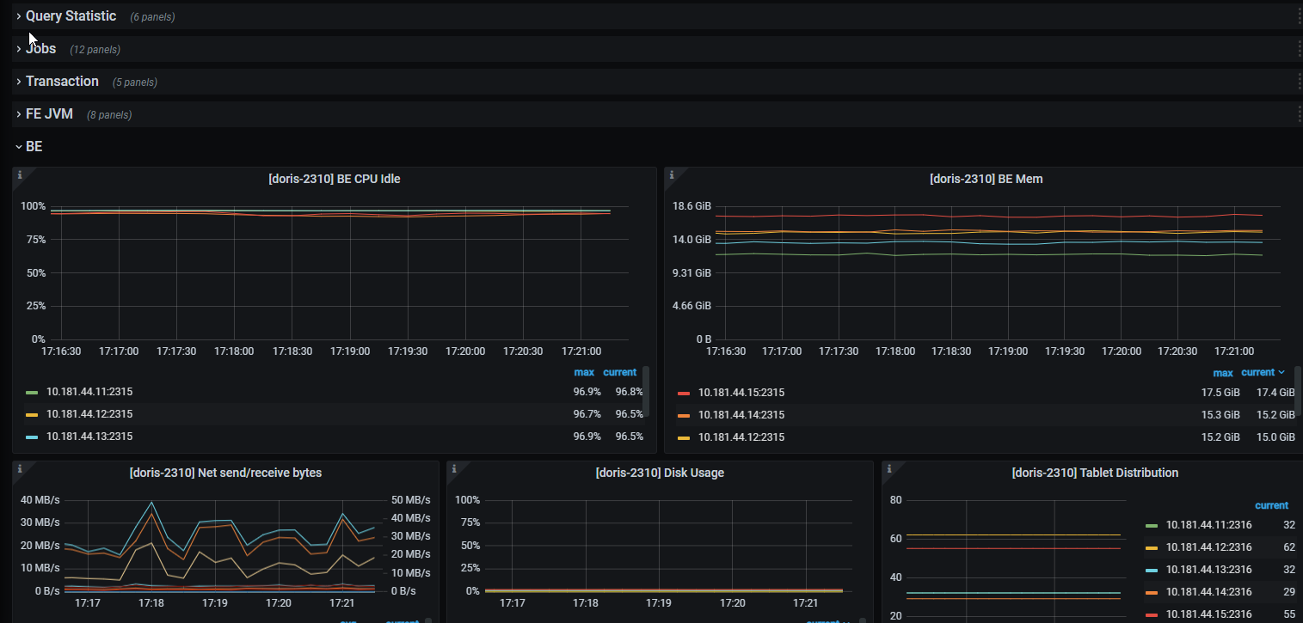The image size is (1303, 623).
Task: Sort BE CPU Idle legend by max
Action: (584, 372)
